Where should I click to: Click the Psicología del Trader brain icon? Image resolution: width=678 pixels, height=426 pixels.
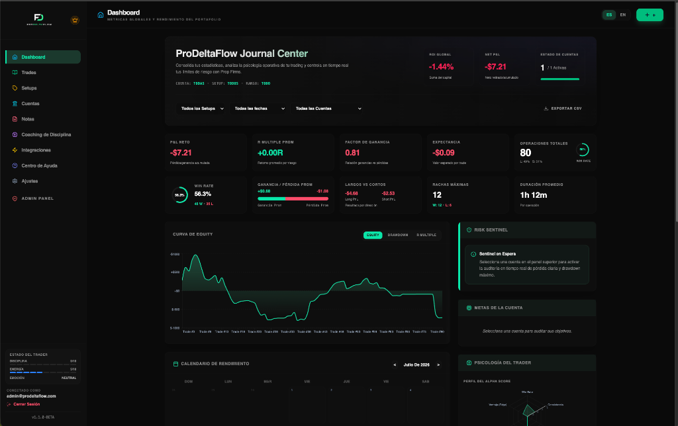pos(469,362)
